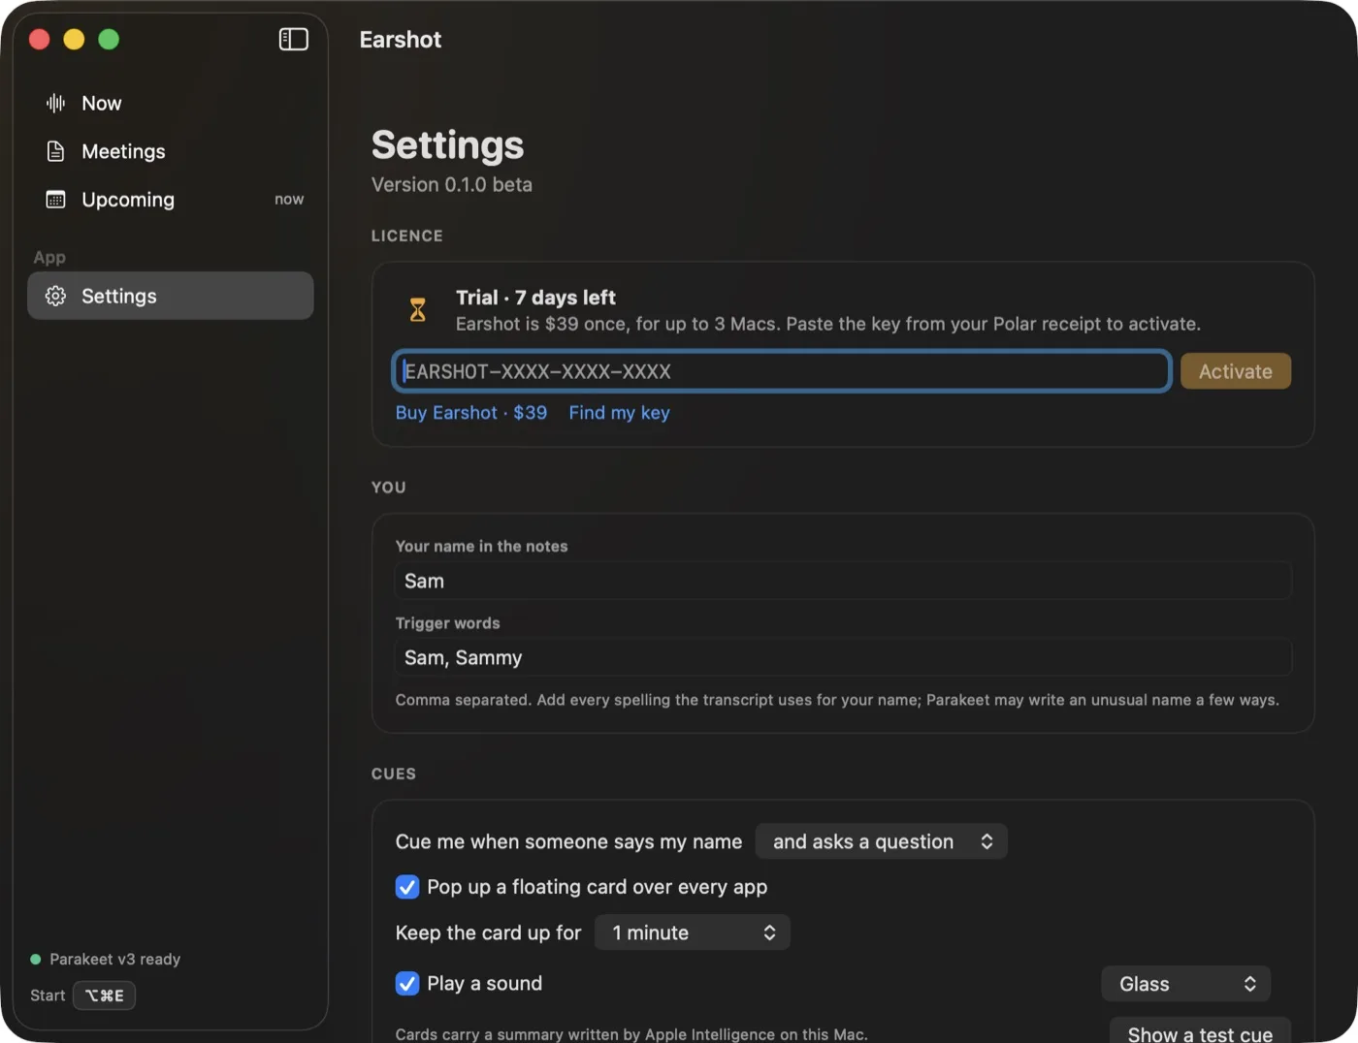
Task: Click the Start shortcut ⌥⌘E button
Action: pos(105,996)
